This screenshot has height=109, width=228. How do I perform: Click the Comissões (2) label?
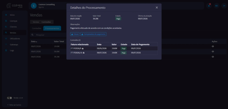click(75, 40)
